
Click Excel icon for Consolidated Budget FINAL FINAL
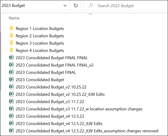(x=11, y=58)
